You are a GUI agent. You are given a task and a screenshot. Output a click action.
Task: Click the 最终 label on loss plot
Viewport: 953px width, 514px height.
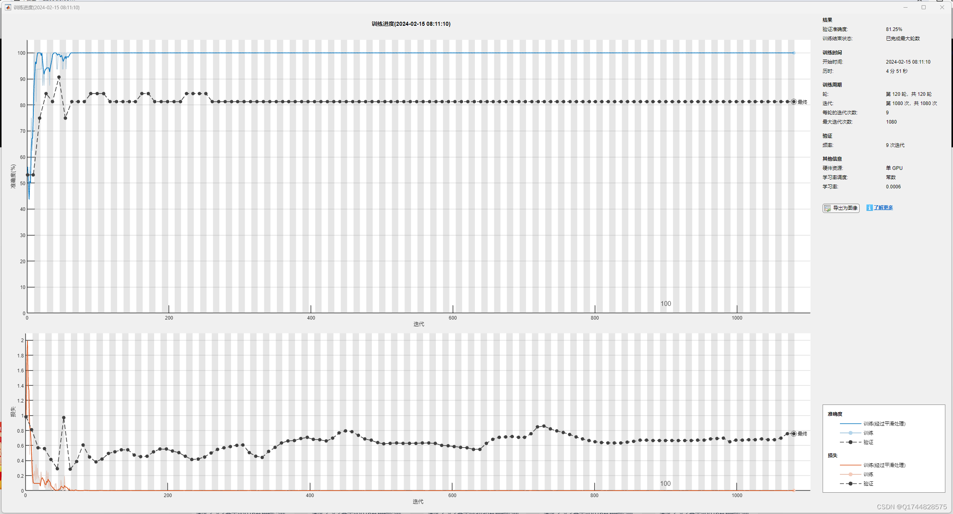[x=802, y=434]
